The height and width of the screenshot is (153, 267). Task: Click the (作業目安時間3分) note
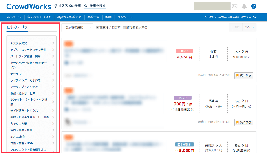pyautogui.click(x=183, y=109)
